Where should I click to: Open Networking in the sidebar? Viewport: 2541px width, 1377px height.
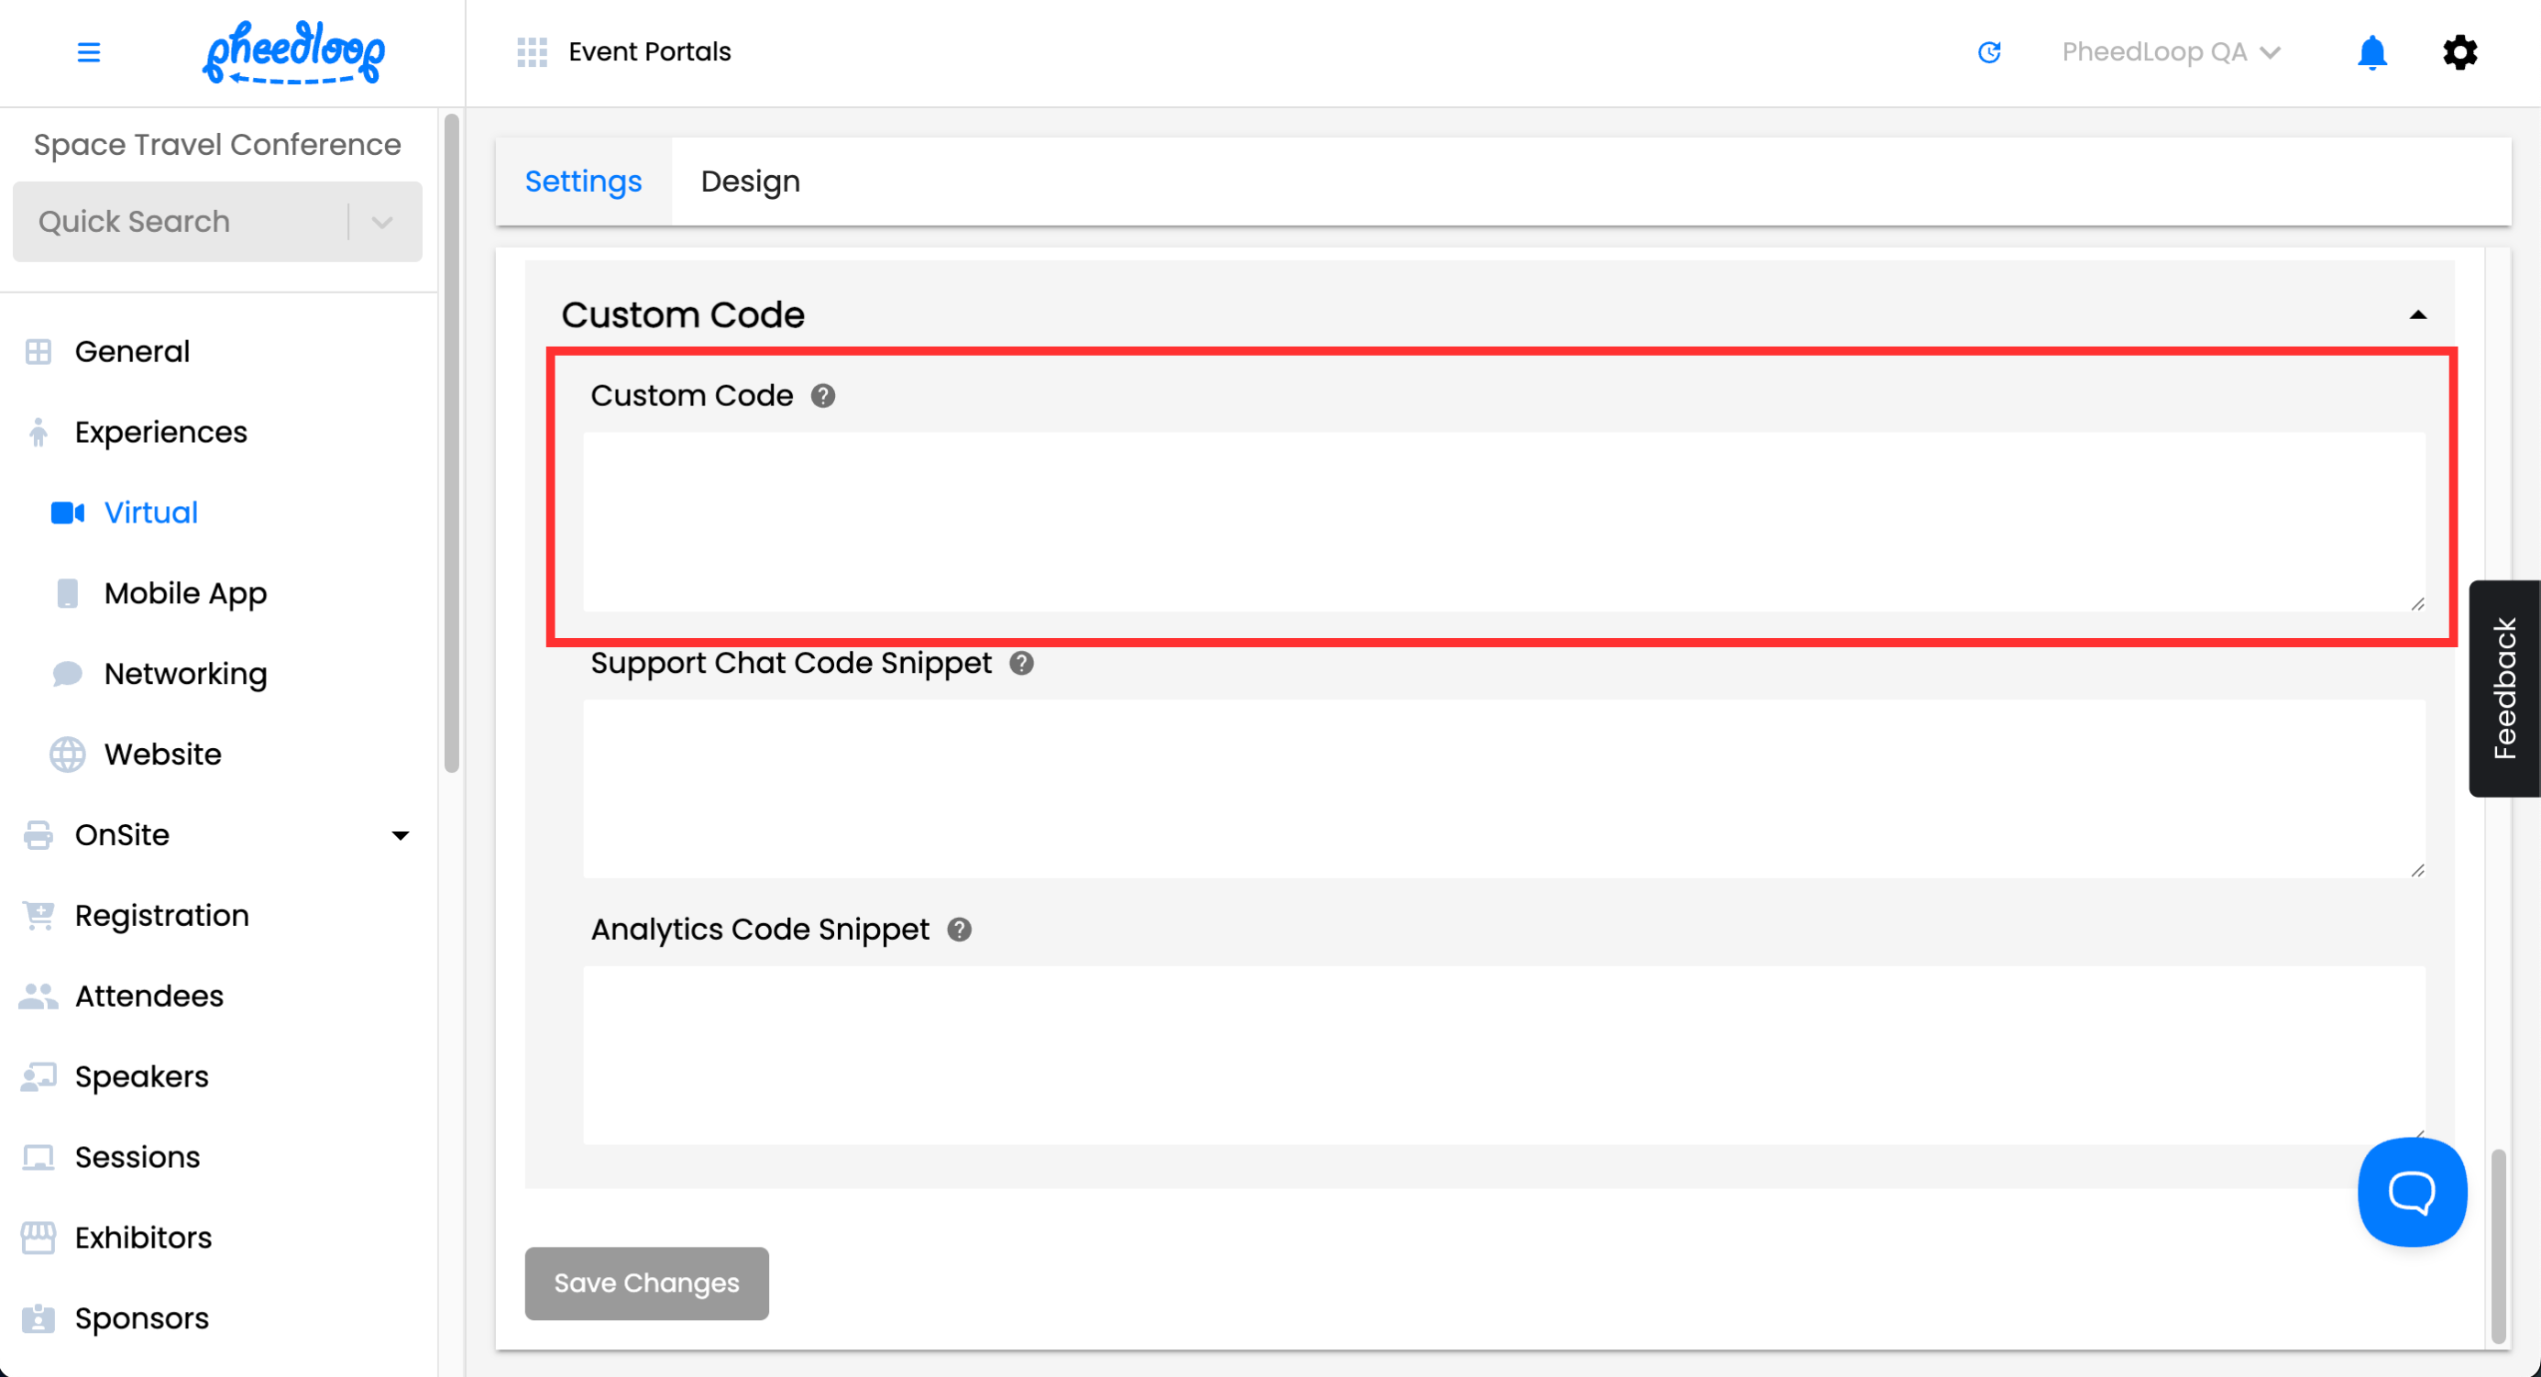click(x=185, y=674)
